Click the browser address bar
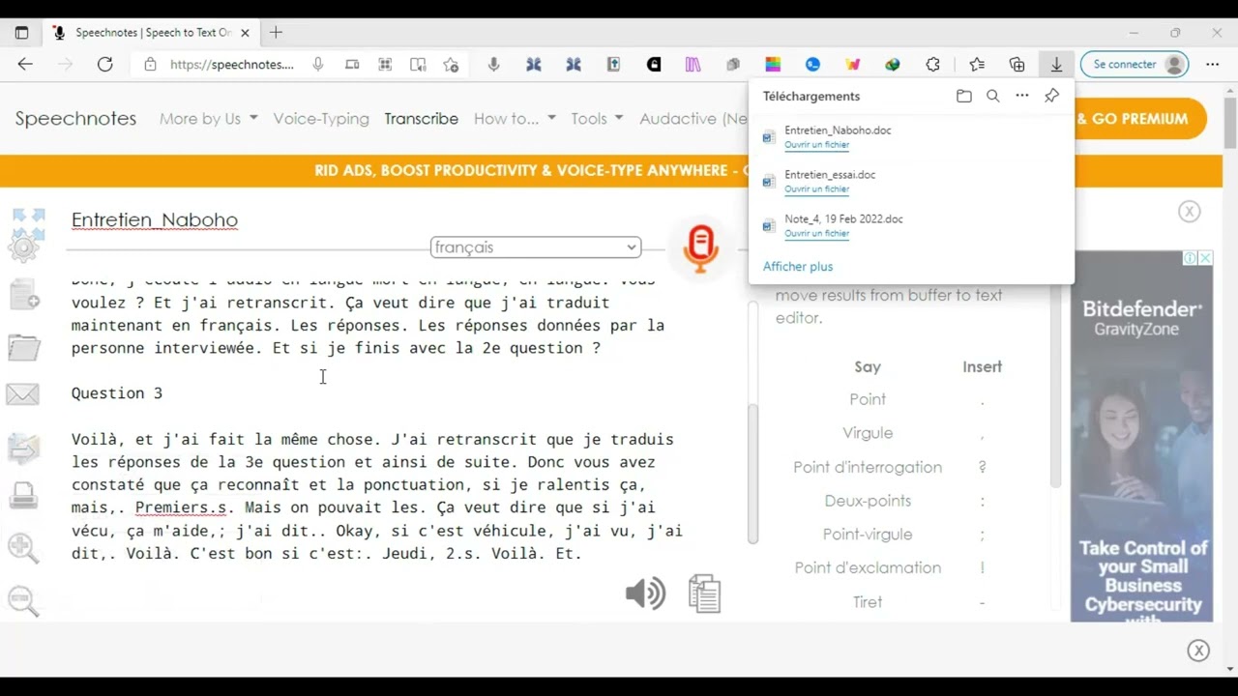The image size is (1238, 696). point(232,65)
